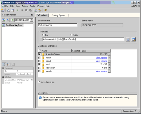Select the Workload tab

pos(42,15)
